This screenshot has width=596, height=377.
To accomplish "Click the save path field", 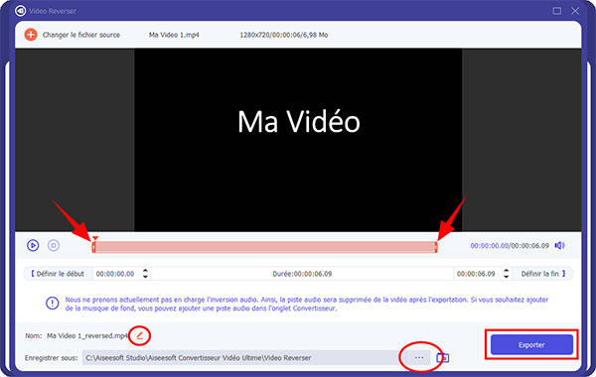I will 244,357.
